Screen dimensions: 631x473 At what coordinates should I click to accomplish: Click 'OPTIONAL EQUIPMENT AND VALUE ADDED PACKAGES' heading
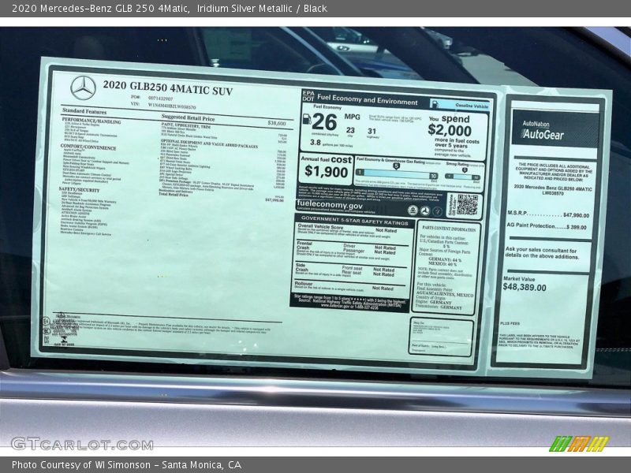point(209,144)
